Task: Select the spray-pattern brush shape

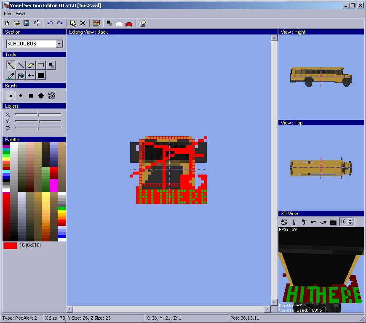Action: (x=51, y=96)
